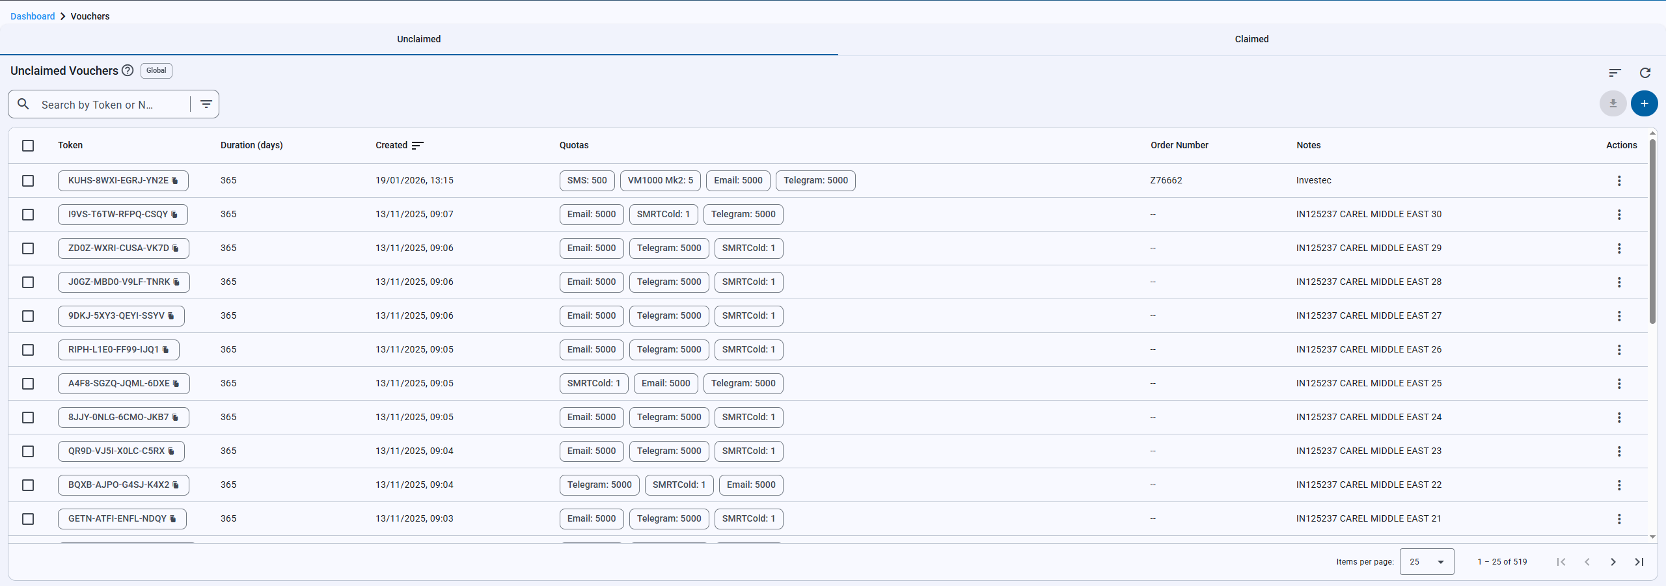Go to the next page of vouchers
The image size is (1666, 586).
coord(1613,562)
